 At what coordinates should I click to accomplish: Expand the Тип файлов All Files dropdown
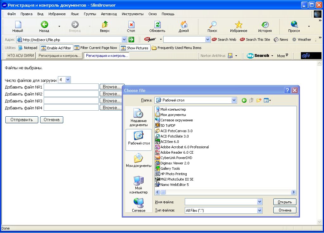click(260, 210)
